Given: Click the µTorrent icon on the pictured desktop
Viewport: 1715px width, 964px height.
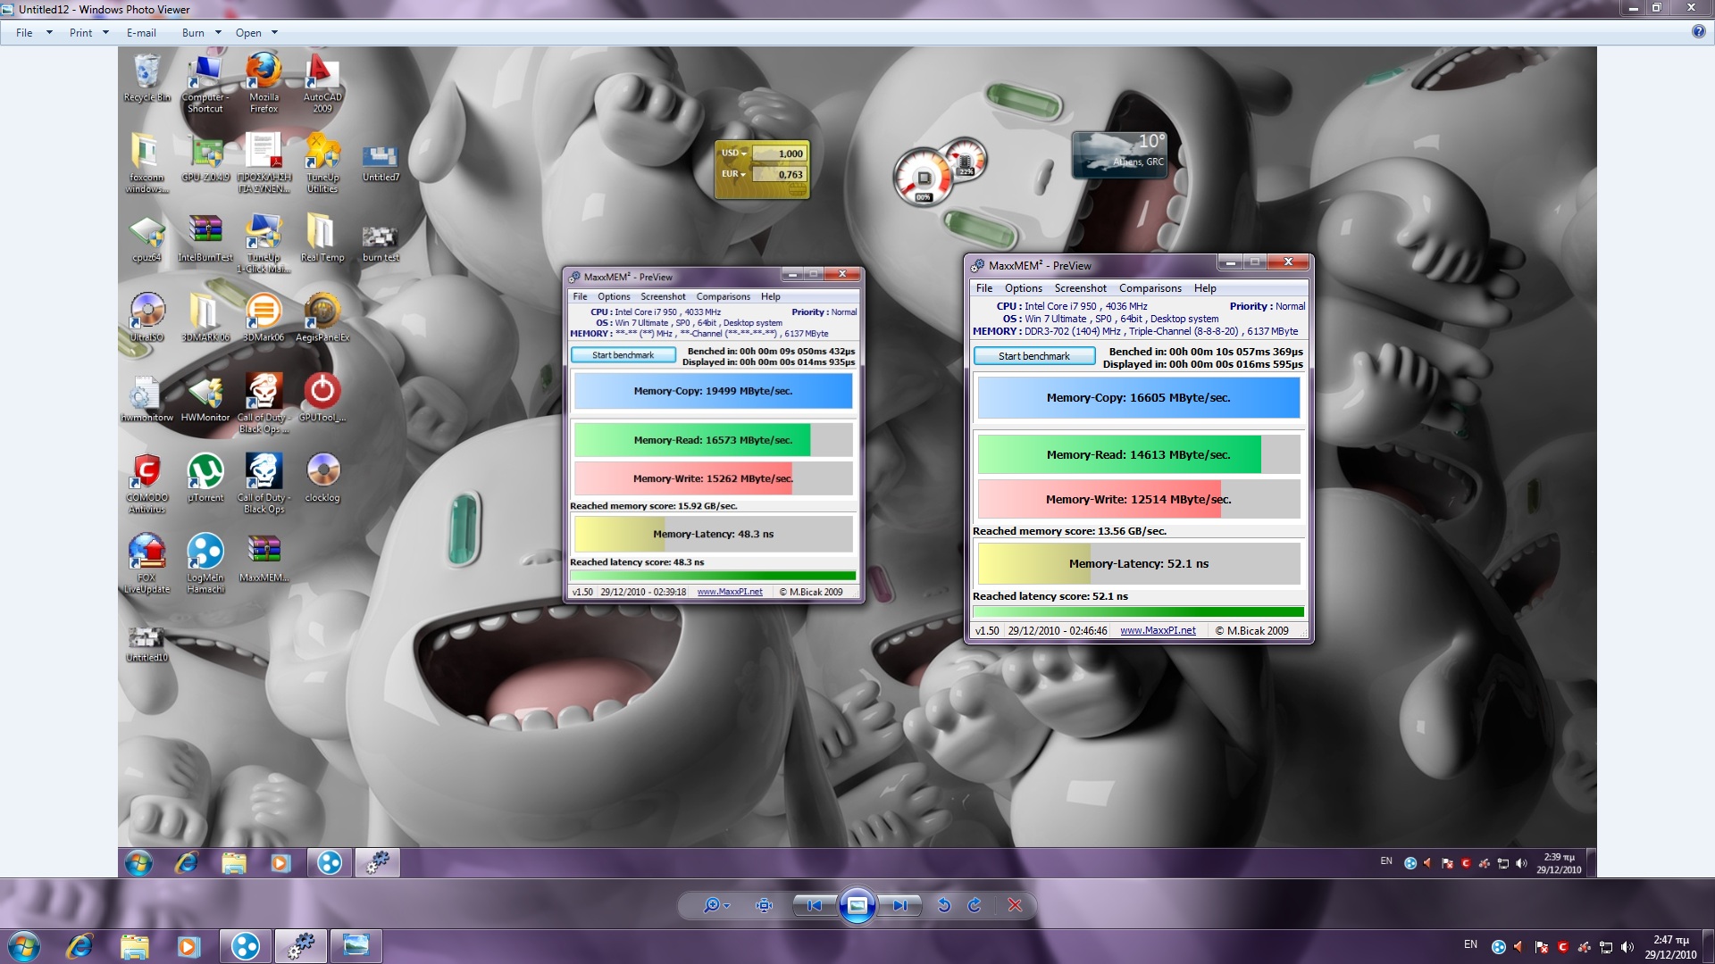Looking at the screenshot, I should [205, 478].
